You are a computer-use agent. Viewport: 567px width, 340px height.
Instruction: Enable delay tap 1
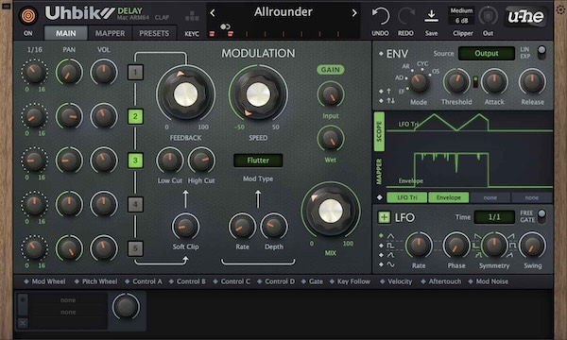pos(135,73)
